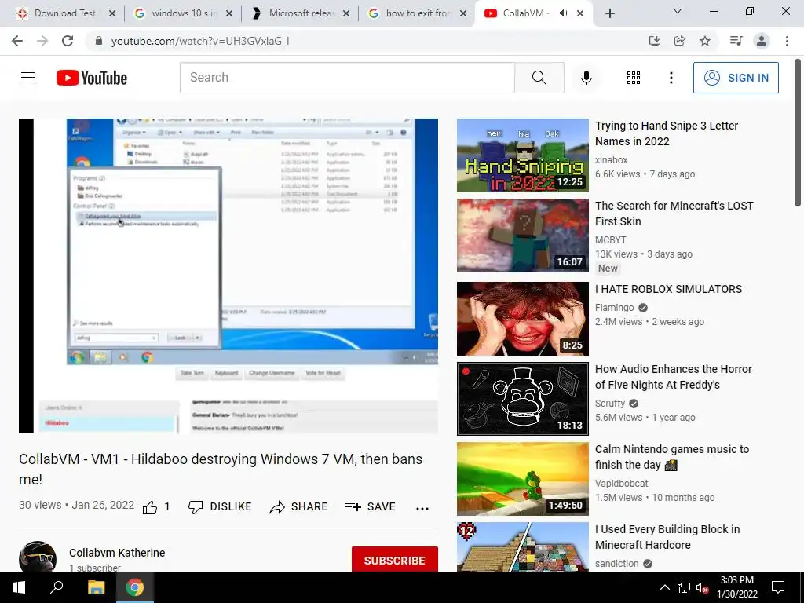
Task: Open more actions menu below the video
Action: pos(422,508)
